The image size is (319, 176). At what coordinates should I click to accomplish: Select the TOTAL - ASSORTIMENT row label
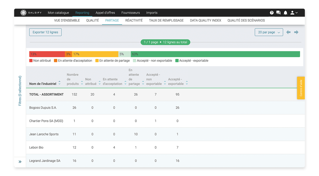[x=46, y=94]
